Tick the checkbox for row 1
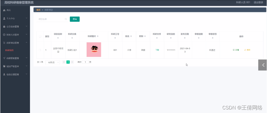267x113 pixels. (x=40, y=50)
